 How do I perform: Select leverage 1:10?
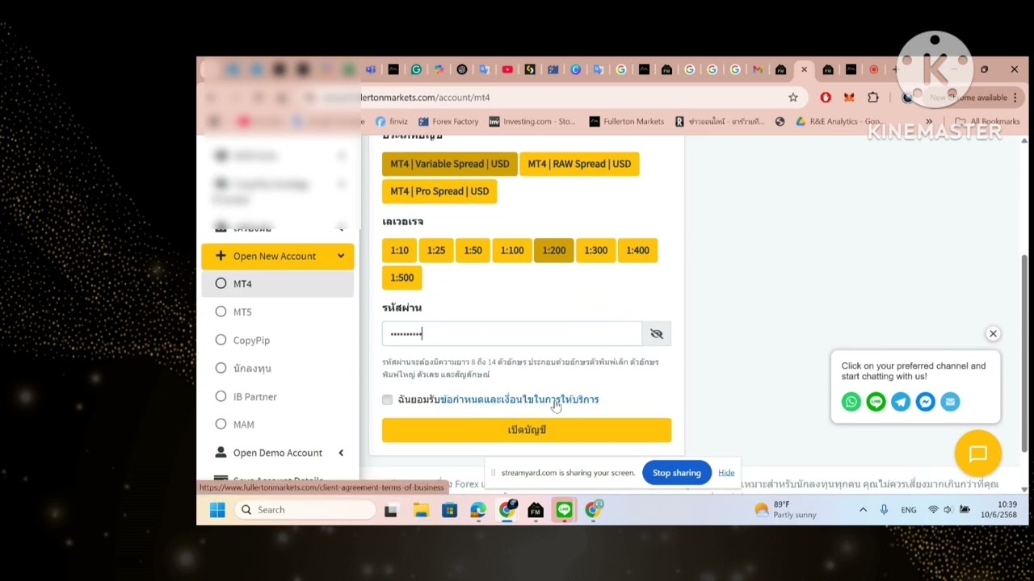399,250
